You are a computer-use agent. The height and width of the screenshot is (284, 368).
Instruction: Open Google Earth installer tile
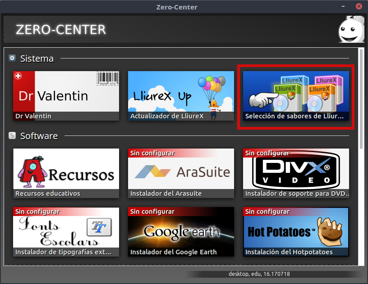pos(181,230)
